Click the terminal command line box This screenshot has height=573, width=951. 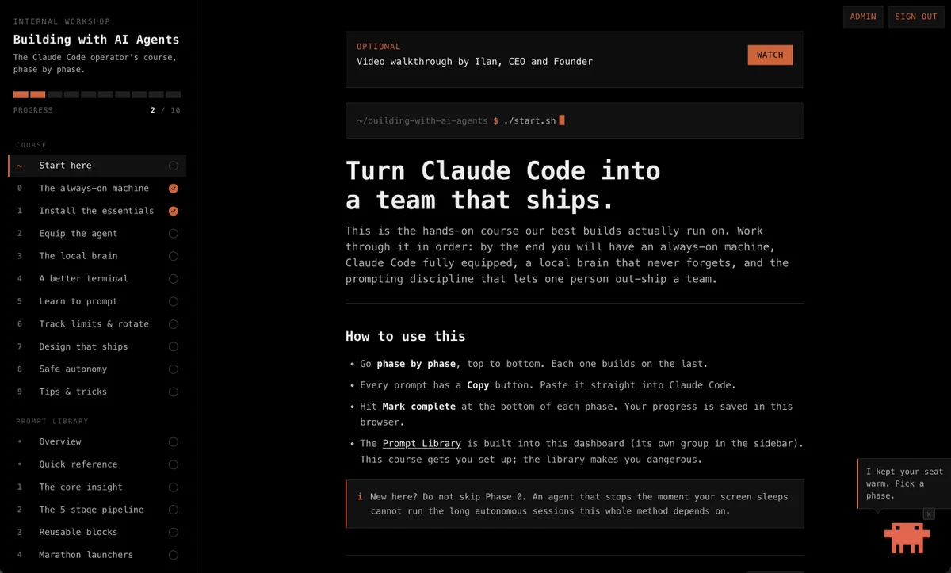pos(575,120)
